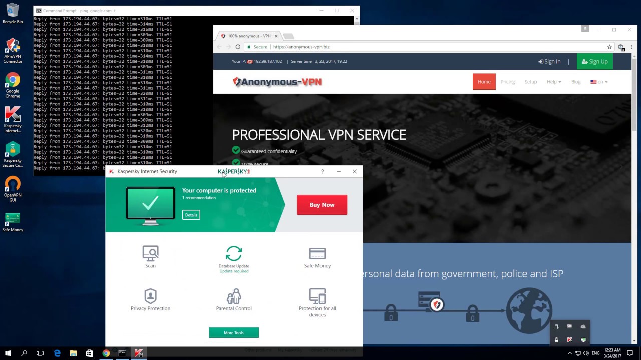The width and height of the screenshot is (641, 360).
Task: Click the red Buy Now button
Action: [x=322, y=205]
